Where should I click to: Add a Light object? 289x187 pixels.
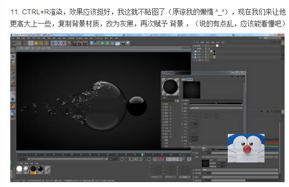128,43
